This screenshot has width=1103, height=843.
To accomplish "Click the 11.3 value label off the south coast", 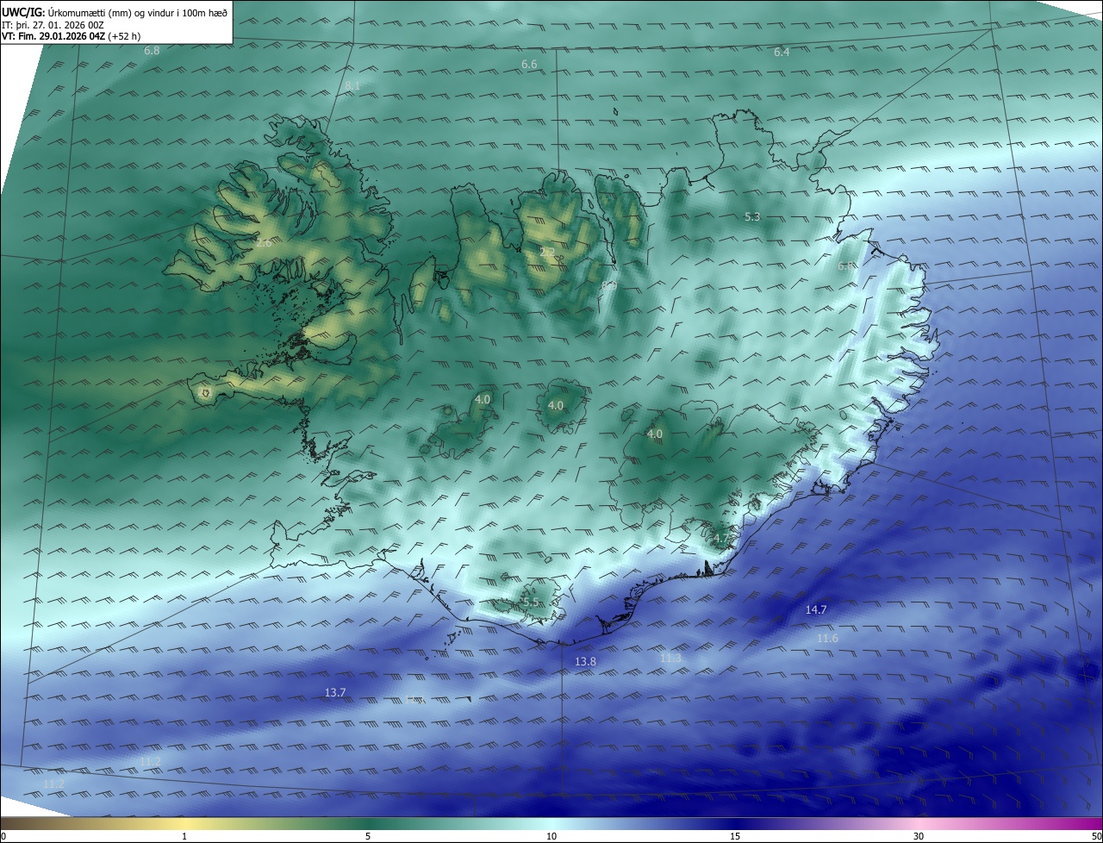I will point(670,658).
